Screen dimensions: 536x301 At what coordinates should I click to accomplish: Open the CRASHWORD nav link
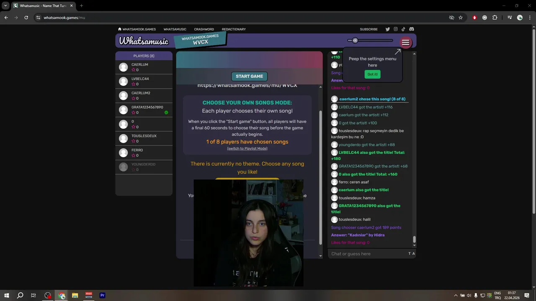204,29
